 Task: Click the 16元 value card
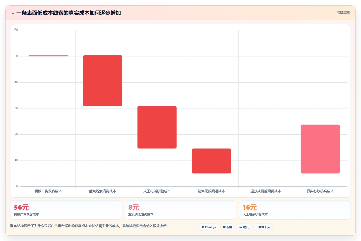coord(295,210)
